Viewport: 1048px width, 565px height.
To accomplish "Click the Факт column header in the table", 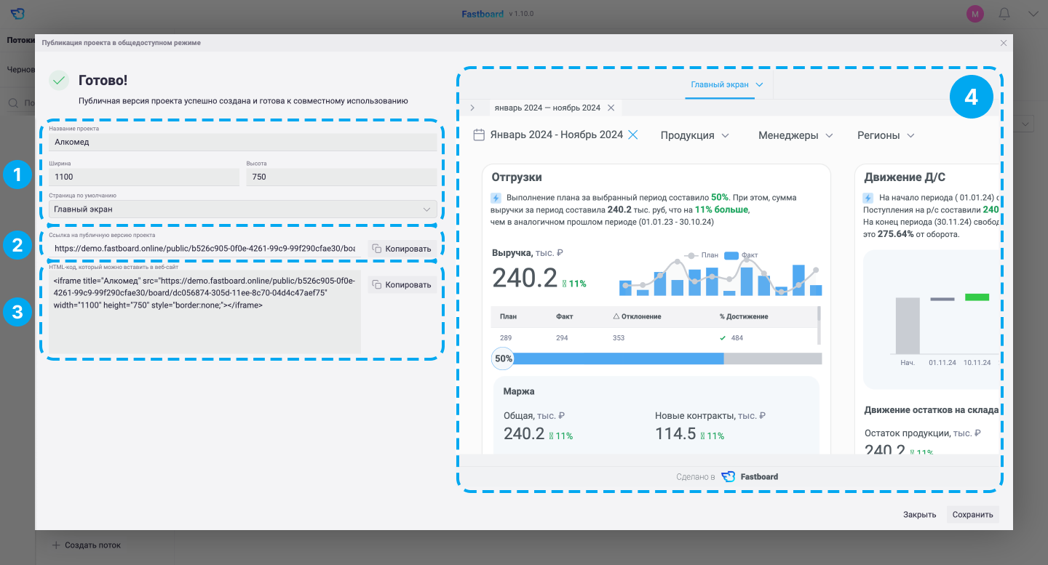I will point(564,316).
